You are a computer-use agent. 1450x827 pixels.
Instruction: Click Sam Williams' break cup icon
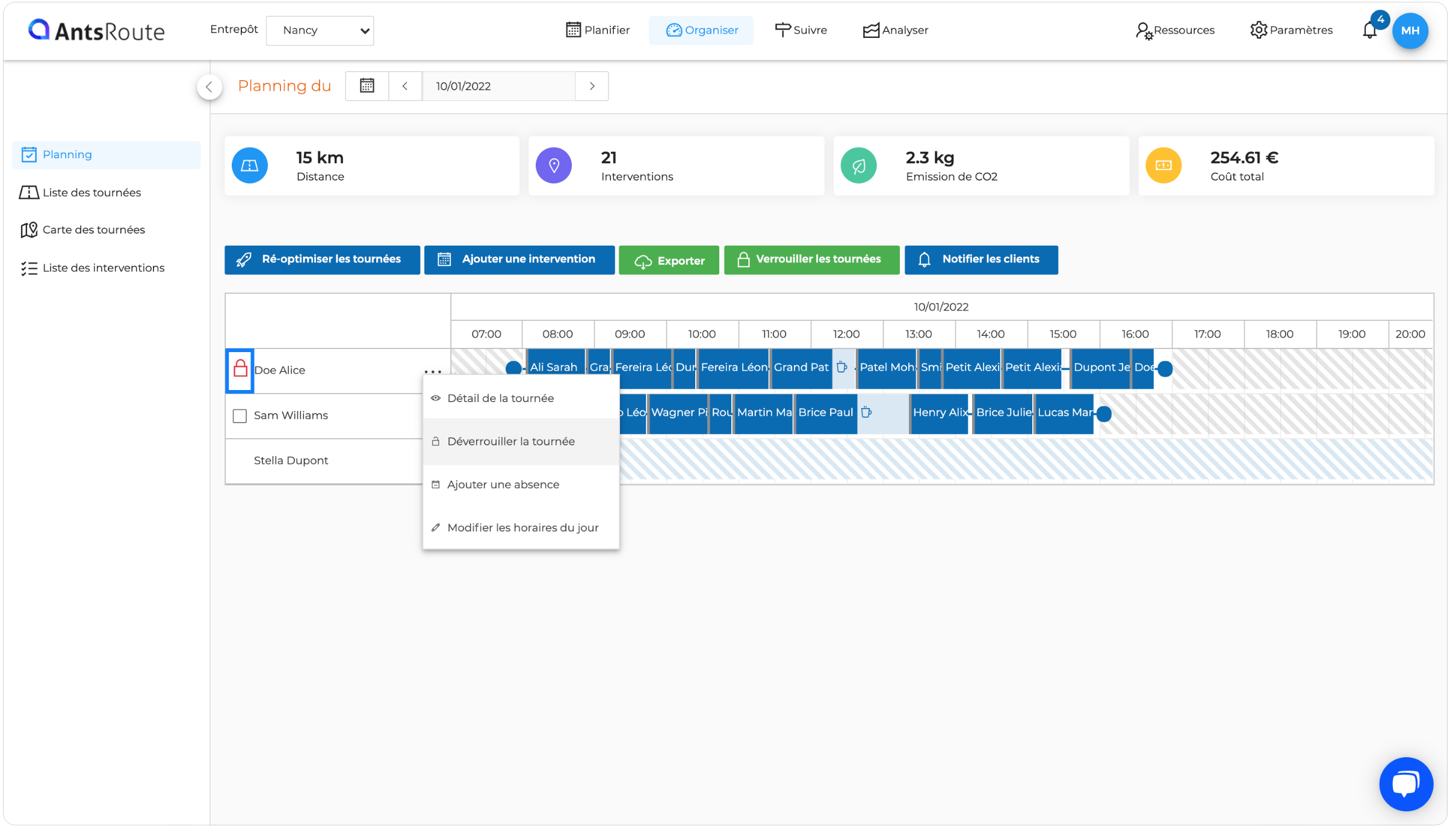(866, 412)
